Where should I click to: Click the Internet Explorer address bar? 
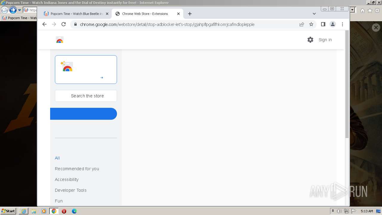click(30, 10)
